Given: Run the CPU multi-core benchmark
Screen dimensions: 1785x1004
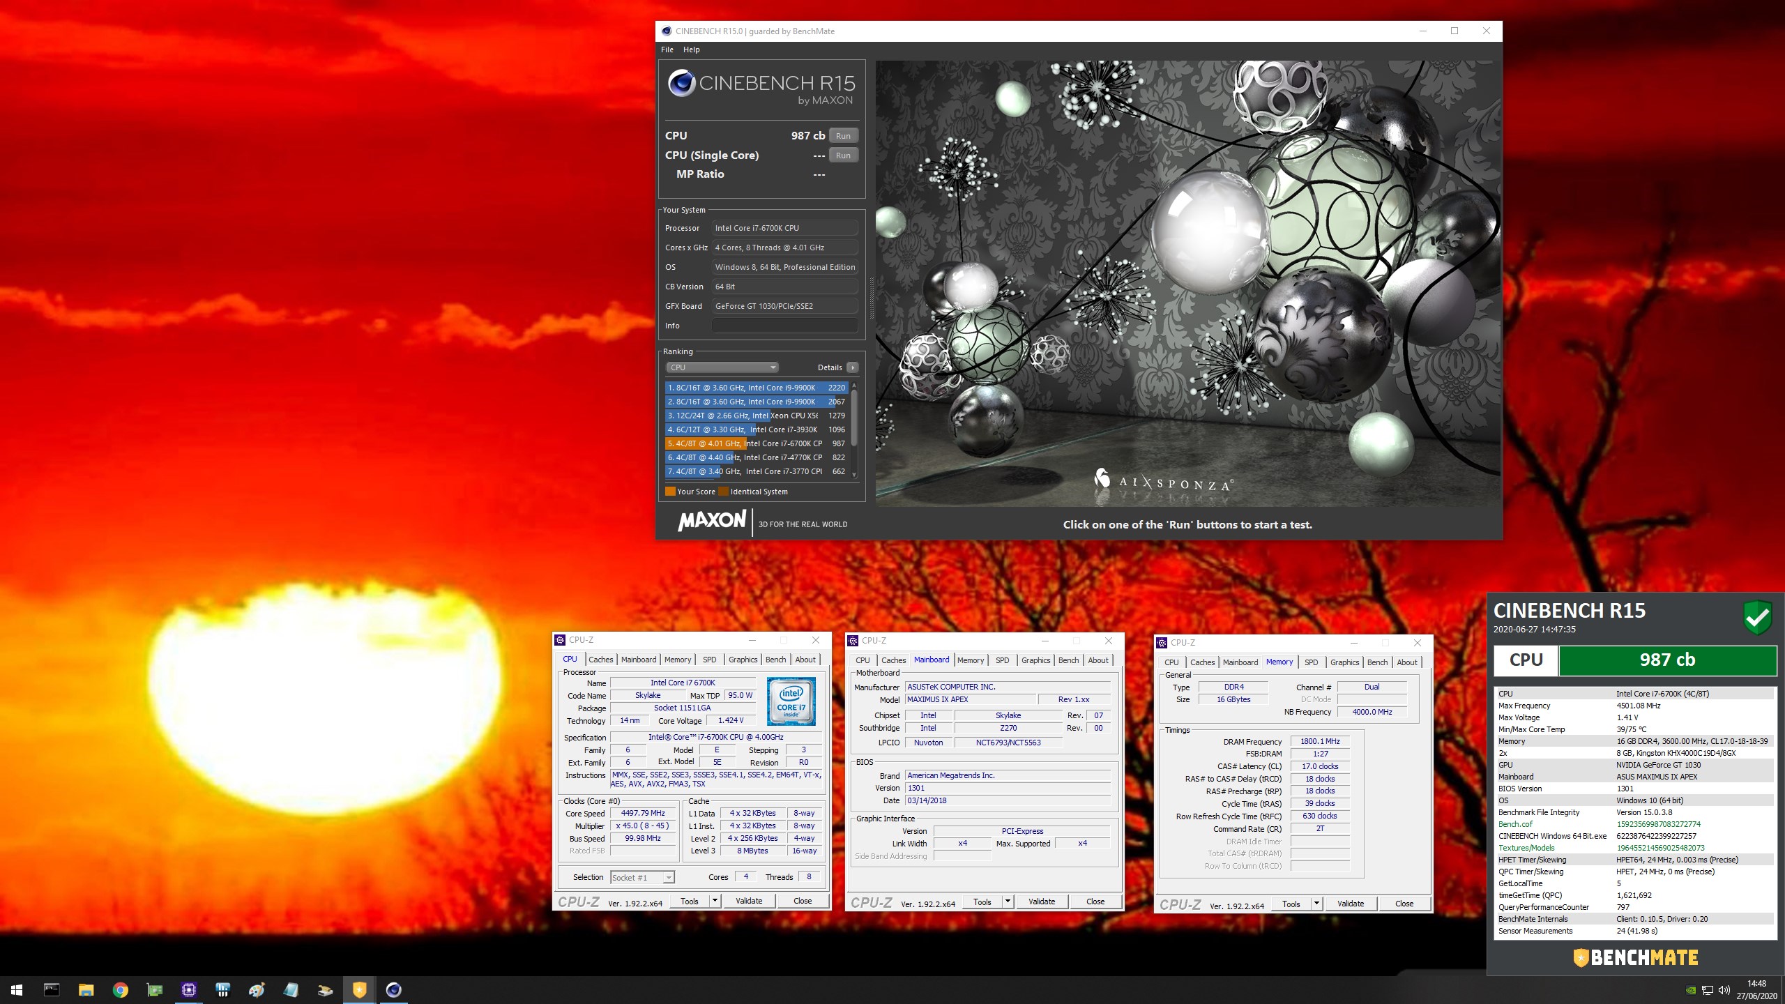Looking at the screenshot, I should tap(843, 136).
